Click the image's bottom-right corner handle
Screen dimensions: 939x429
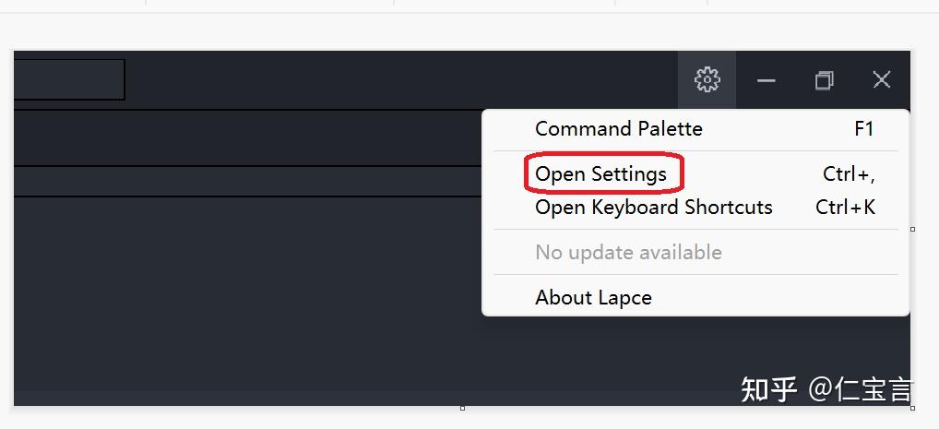tap(913, 408)
